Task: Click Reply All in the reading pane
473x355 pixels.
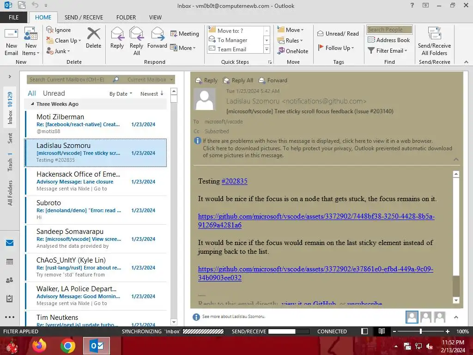Action: 238,80
